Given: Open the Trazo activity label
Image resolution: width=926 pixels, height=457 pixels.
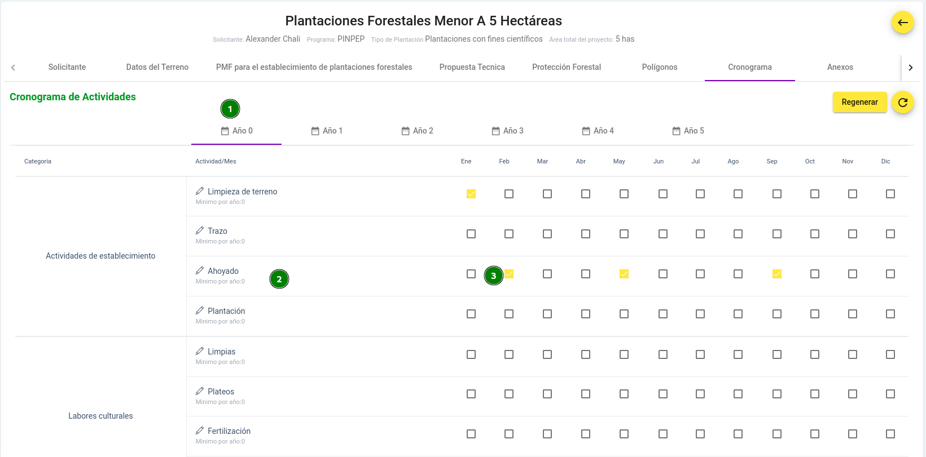Looking at the screenshot, I should 217,231.
